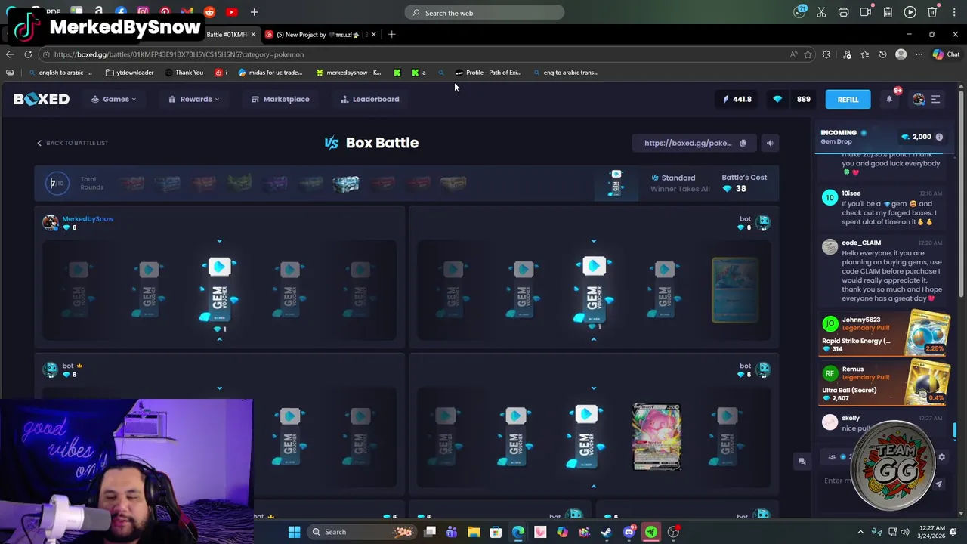
Task: Click the chat scrollbar thumb
Action: pos(955,431)
